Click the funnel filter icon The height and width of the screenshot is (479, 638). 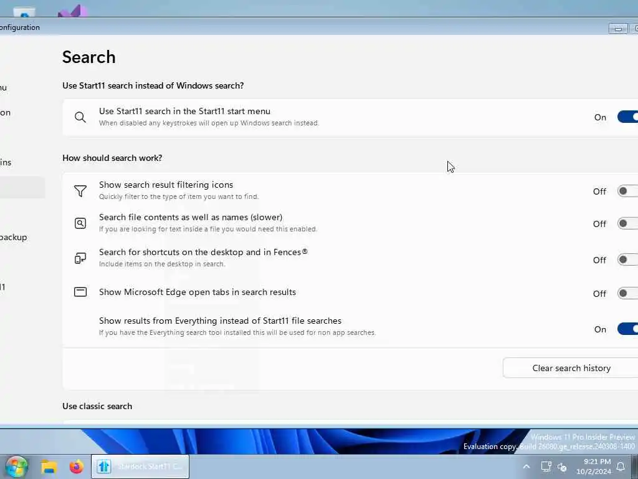point(80,191)
